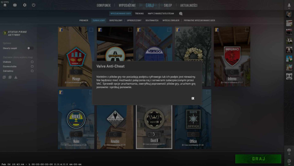
Task: Check the Inferno map checkbox
Action: [247, 30]
